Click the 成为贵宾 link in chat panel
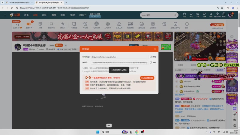The width and height of the screenshot is (240, 135). pos(220,70)
